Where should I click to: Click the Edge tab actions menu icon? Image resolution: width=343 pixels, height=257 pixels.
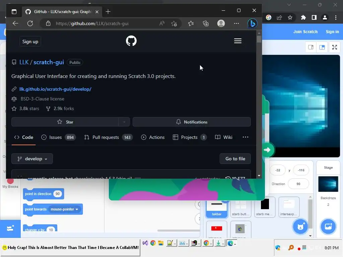click(14, 12)
